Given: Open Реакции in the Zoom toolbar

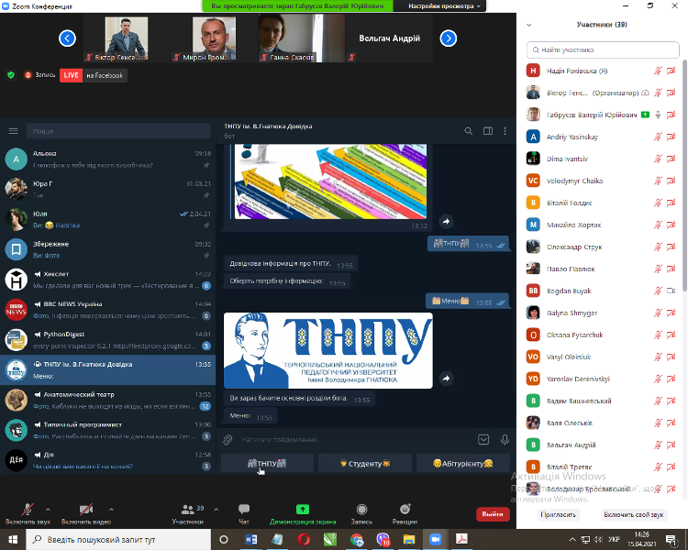Looking at the screenshot, I should tap(405, 513).
